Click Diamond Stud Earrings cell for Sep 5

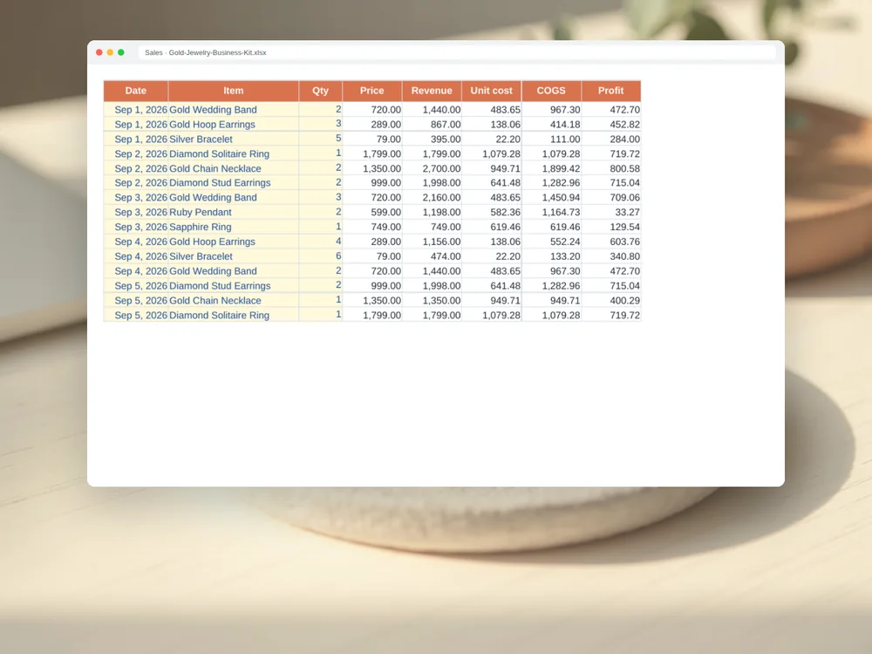coord(234,285)
